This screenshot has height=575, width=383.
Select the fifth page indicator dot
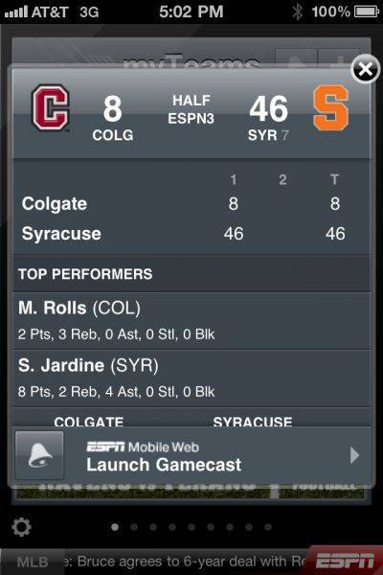point(191,527)
